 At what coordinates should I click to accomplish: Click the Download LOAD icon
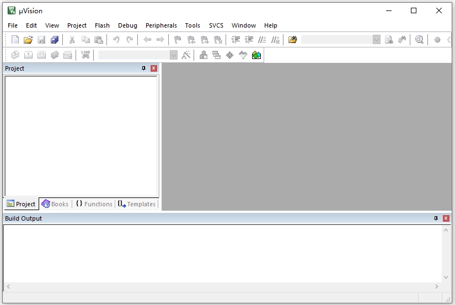(x=85, y=55)
